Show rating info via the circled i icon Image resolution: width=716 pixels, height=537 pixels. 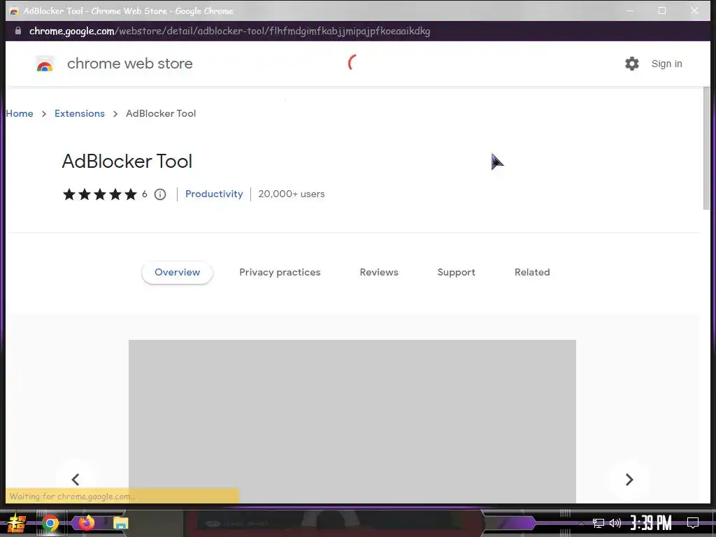coord(160,194)
